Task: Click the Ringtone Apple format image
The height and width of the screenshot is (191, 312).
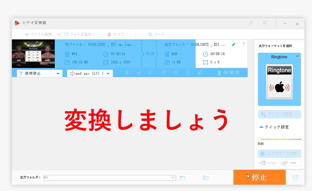Action: [x=279, y=82]
